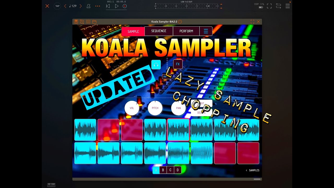Close the Koala Sampler plugin window
The width and height of the screenshot is (334, 188).
tap(258, 22)
